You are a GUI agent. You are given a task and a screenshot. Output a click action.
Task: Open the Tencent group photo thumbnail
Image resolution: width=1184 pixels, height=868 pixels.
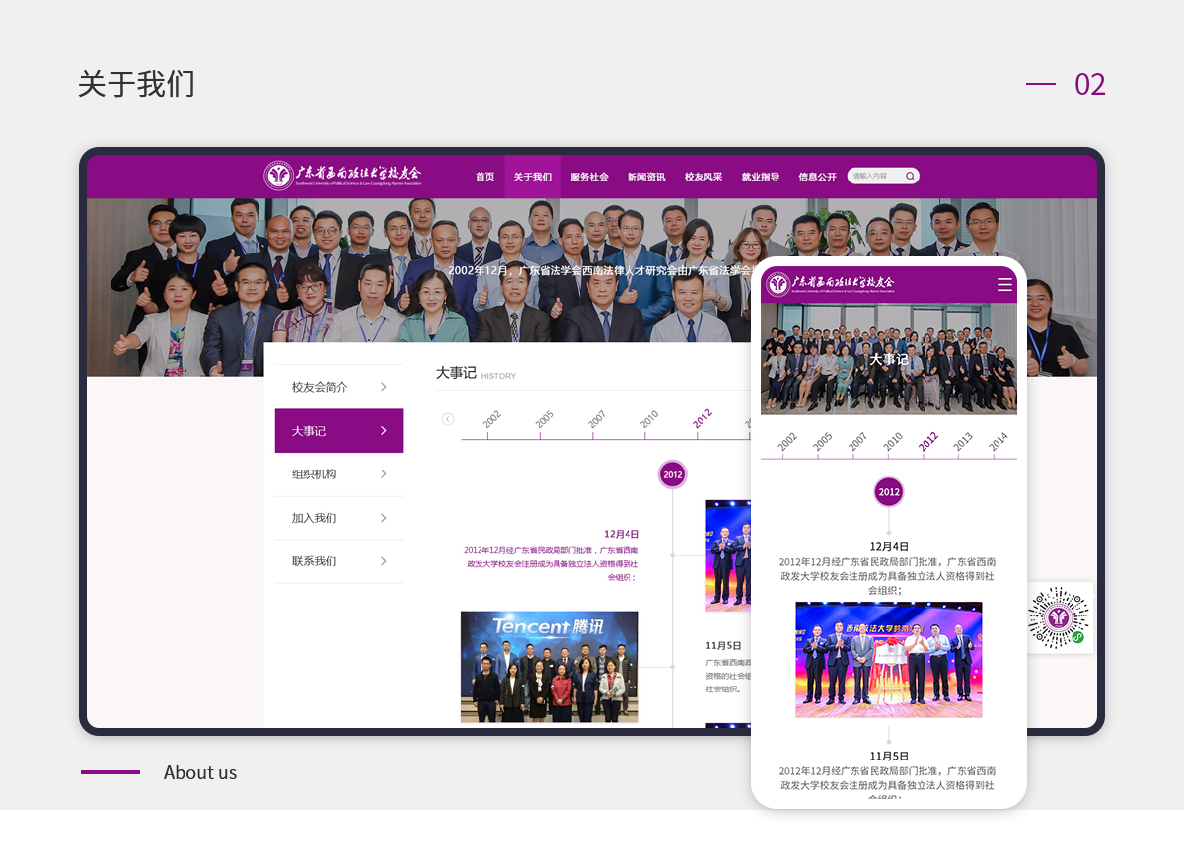coord(550,667)
